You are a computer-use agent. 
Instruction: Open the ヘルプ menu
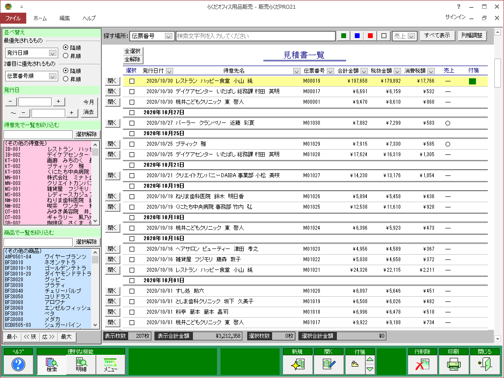89,18
